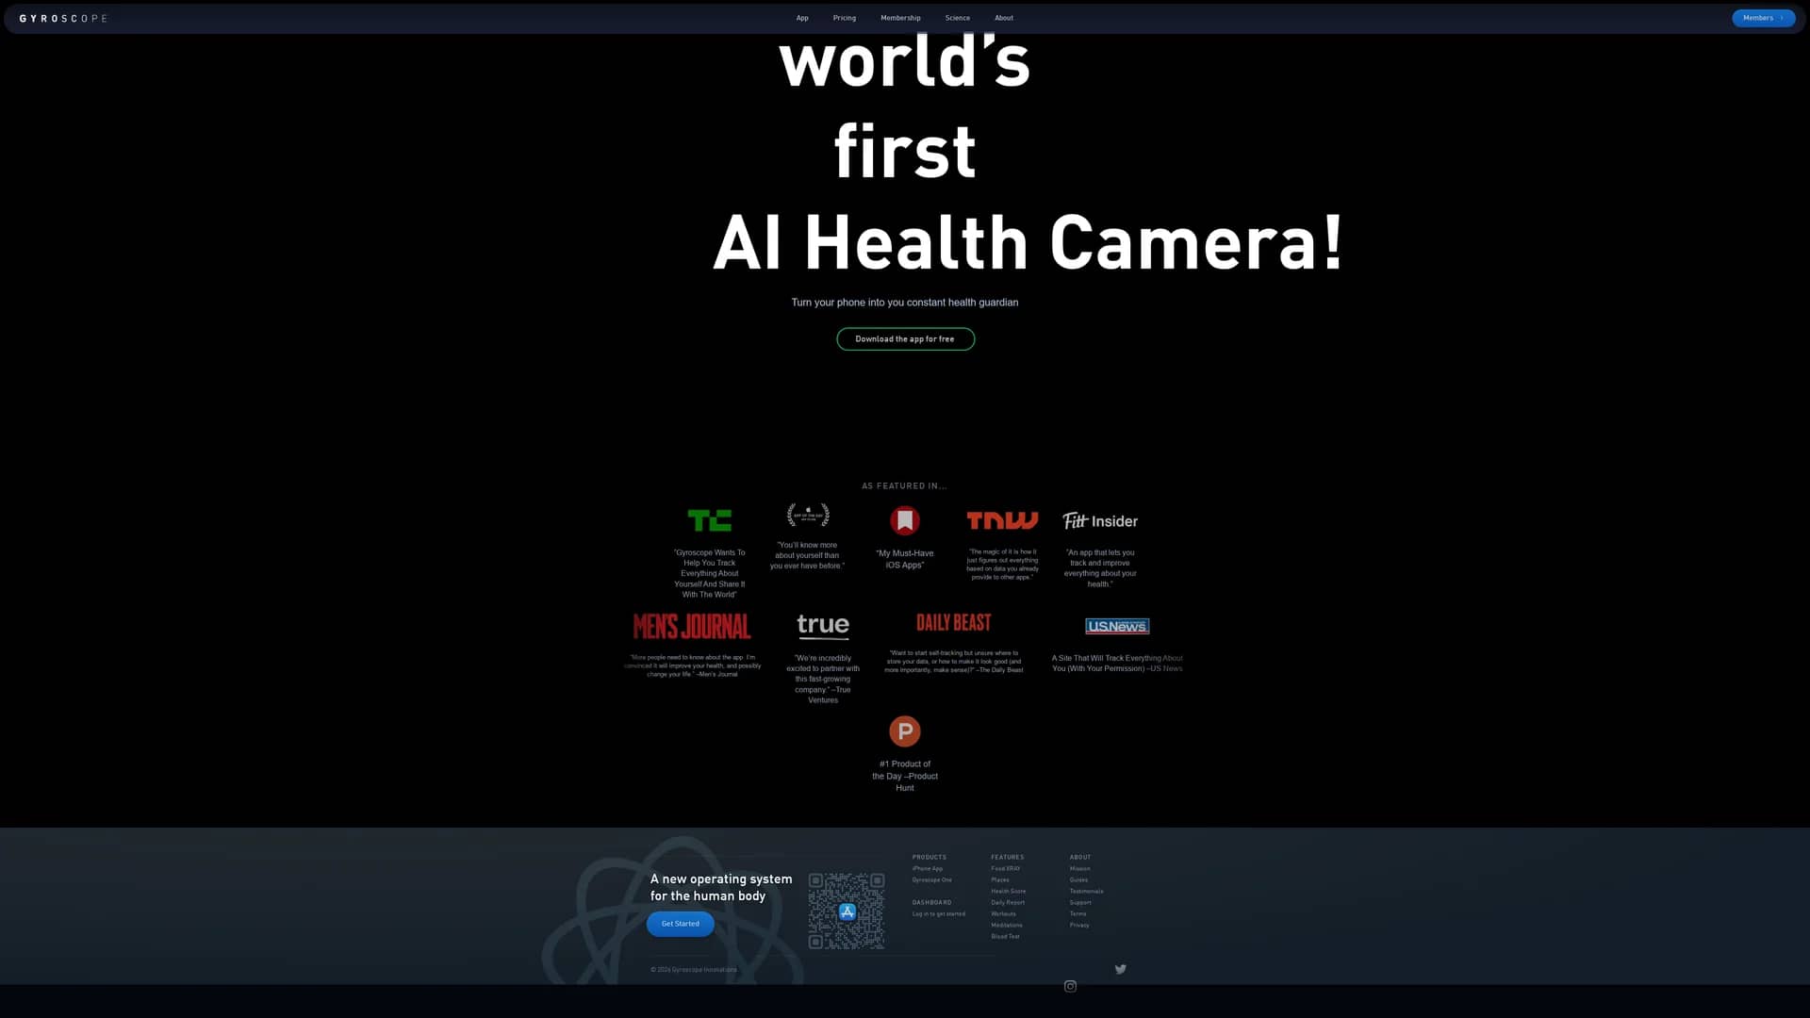Image resolution: width=1810 pixels, height=1018 pixels.
Task: Go to the Pricing page
Action: pyautogui.click(x=845, y=18)
